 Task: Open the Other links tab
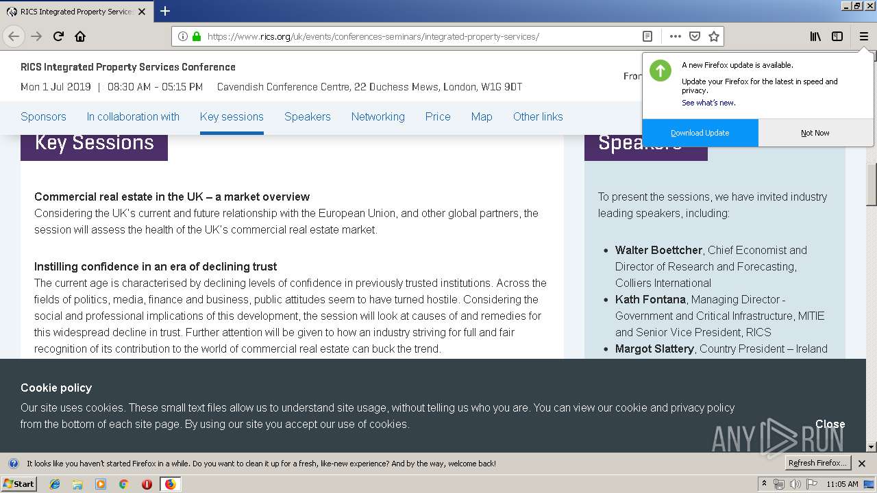[538, 116]
